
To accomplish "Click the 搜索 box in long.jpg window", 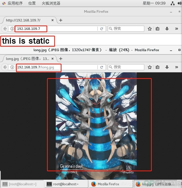I will pos(126,67).
